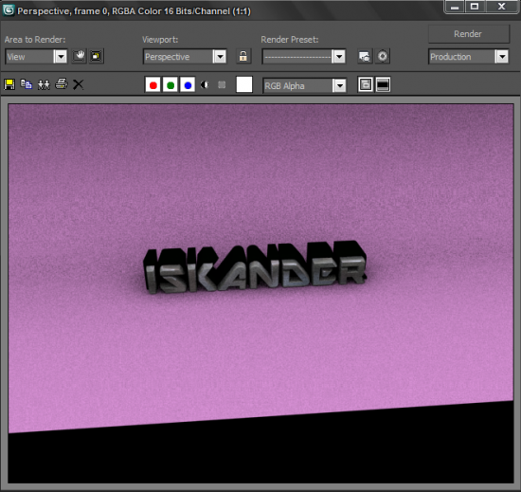Image resolution: width=521 pixels, height=492 pixels.
Task: Toggle the viewport lock icon
Action: tap(243, 56)
